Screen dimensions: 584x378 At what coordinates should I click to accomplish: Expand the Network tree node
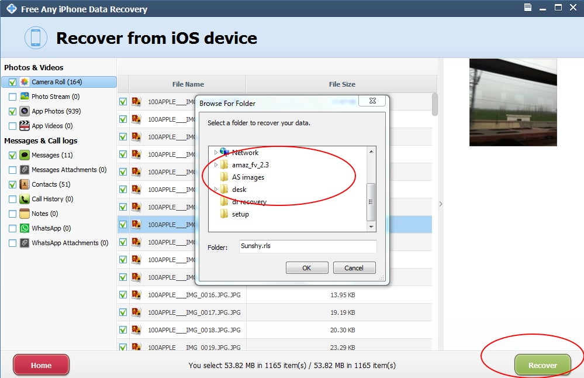(216, 152)
